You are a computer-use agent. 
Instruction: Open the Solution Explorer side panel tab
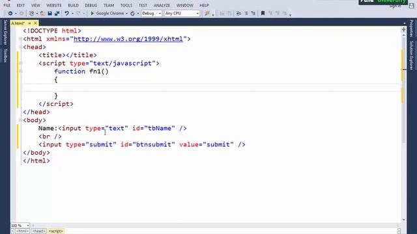[411, 55]
